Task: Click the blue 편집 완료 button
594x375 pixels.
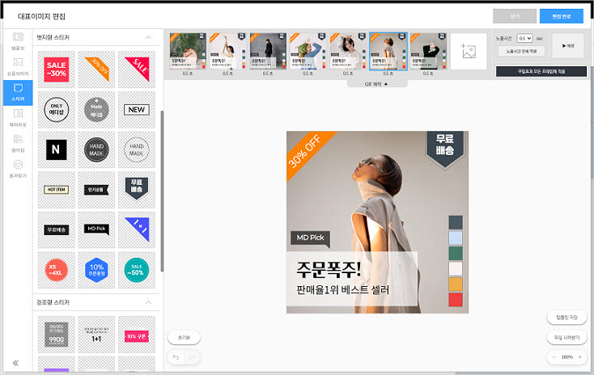Action: [x=562, y=16]
